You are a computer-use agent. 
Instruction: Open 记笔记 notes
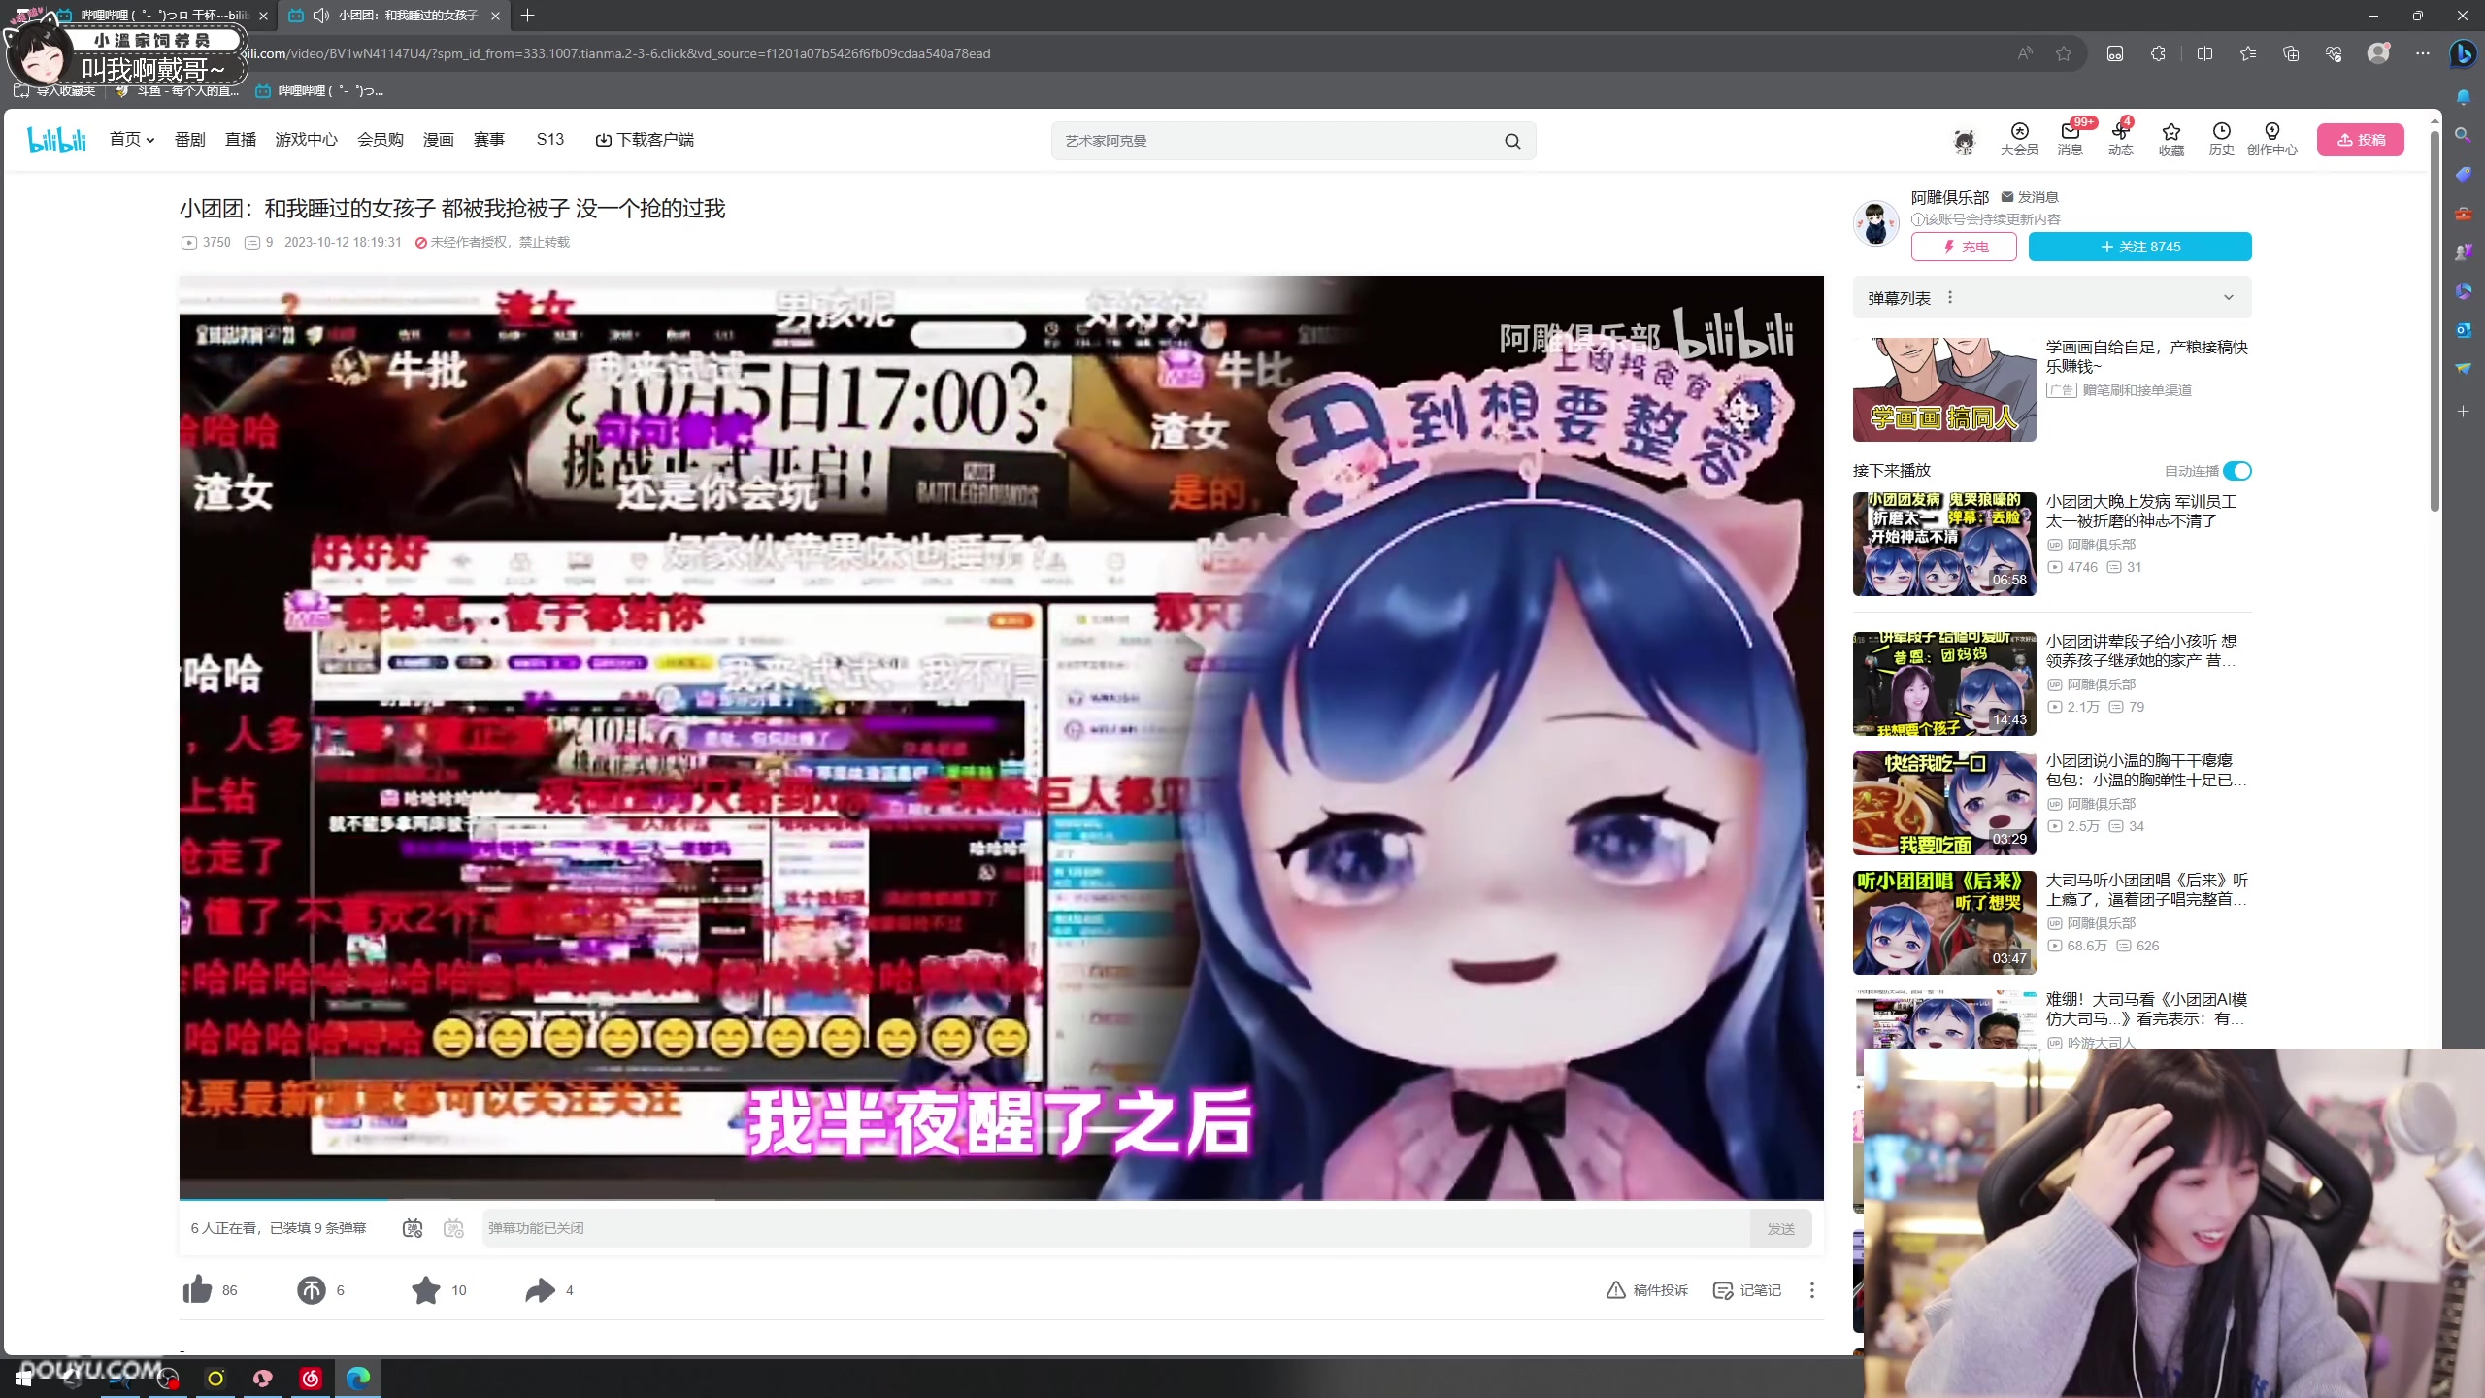pyautogui.click(x=1746, y=1289)
